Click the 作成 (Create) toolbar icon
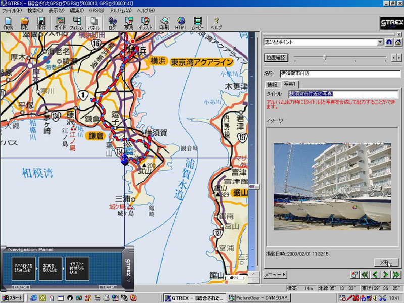 8,23
